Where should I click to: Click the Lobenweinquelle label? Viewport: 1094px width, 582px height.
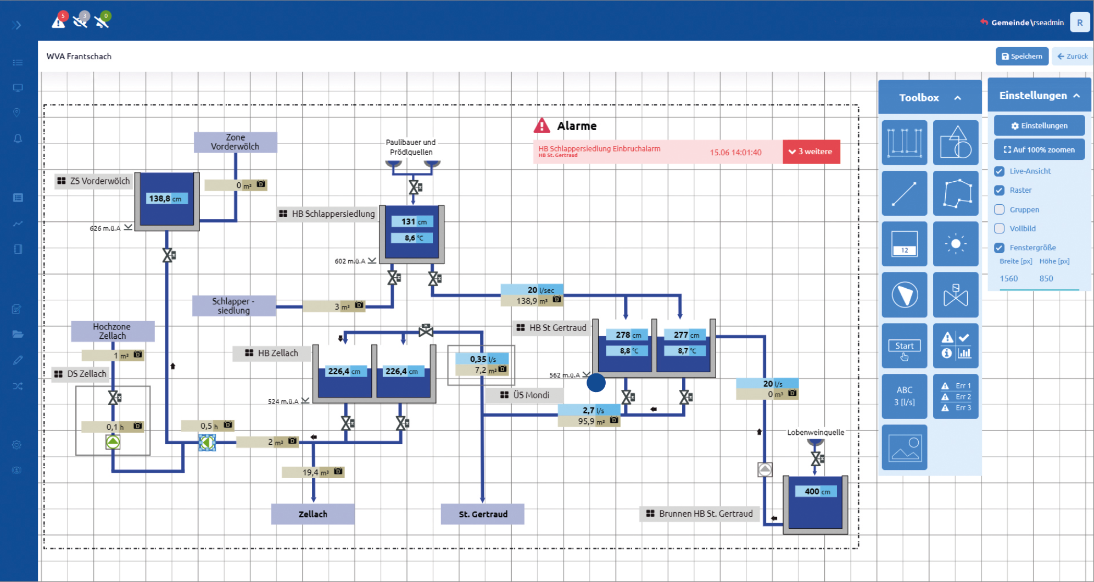point(816,433)
